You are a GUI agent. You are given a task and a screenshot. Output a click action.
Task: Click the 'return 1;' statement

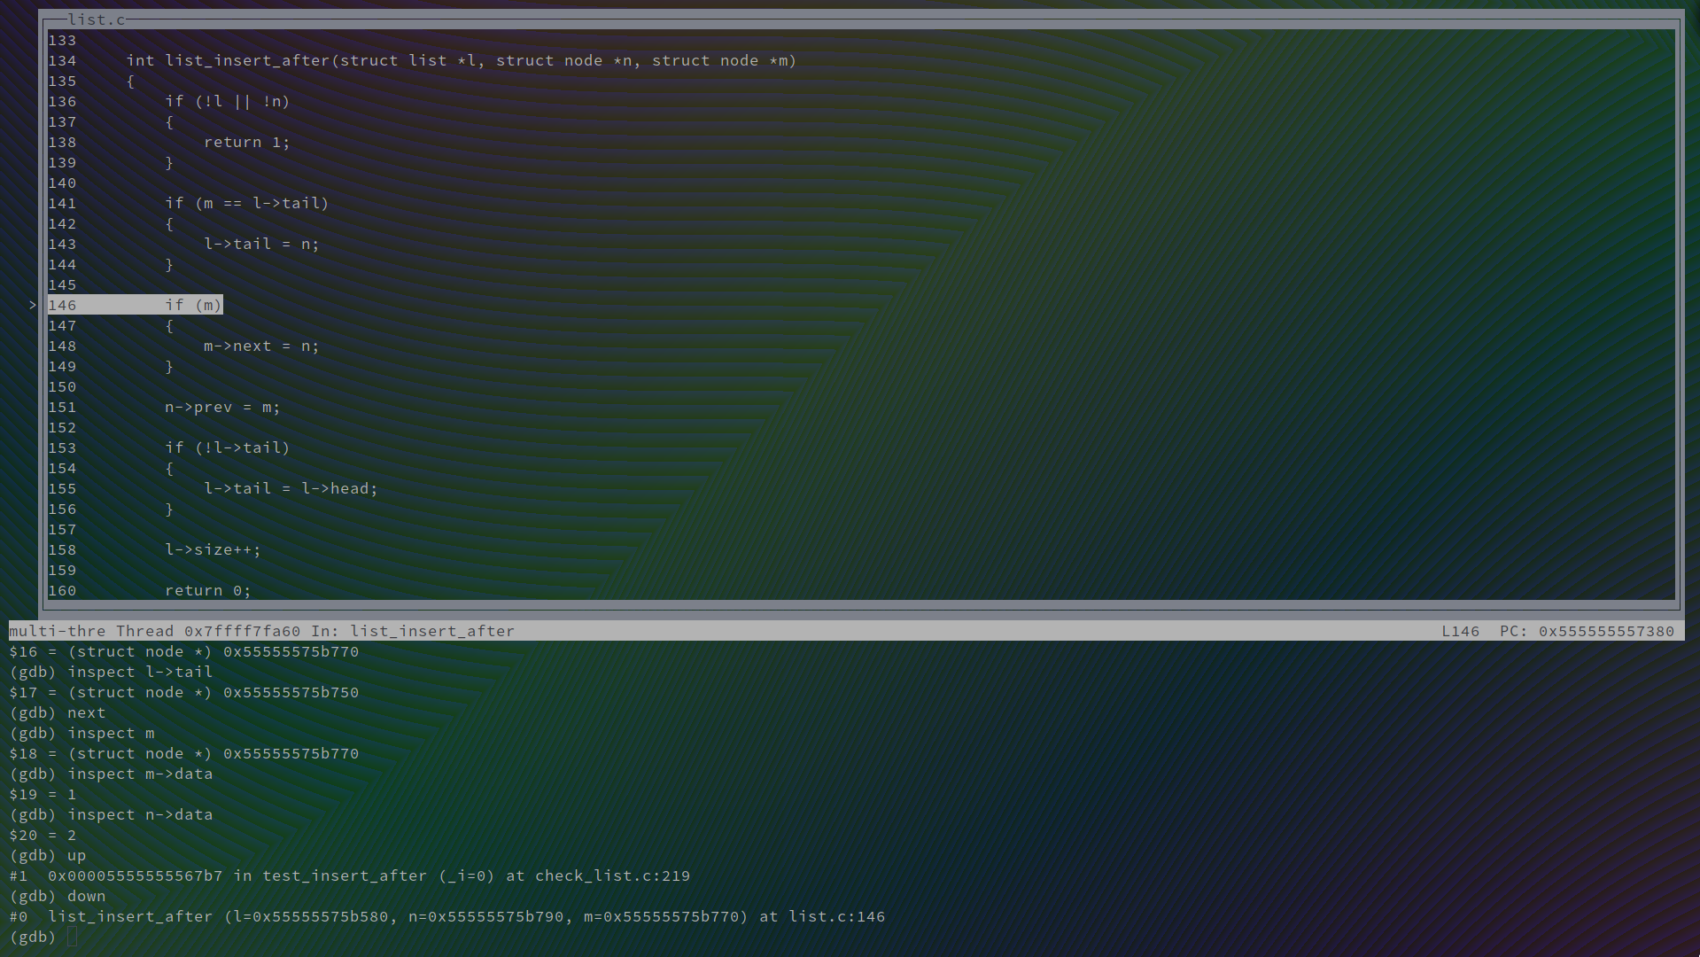point(246,142)
